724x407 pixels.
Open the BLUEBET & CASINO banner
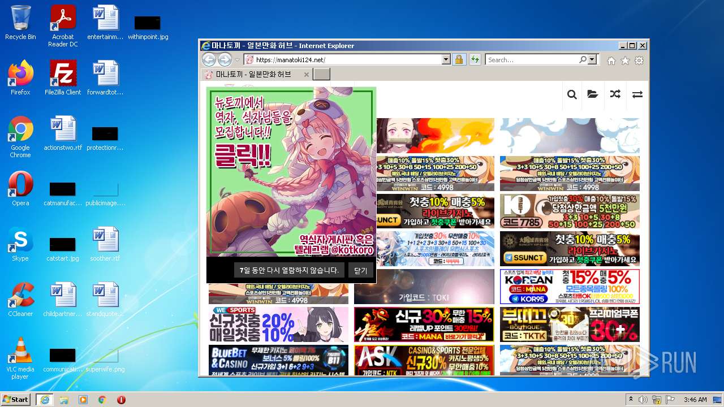coord(279,360)
